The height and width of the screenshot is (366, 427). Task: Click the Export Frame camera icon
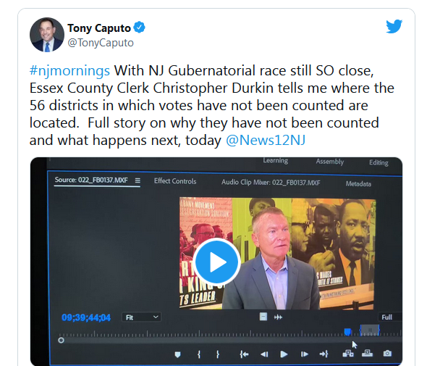click(x=387, y=354)
